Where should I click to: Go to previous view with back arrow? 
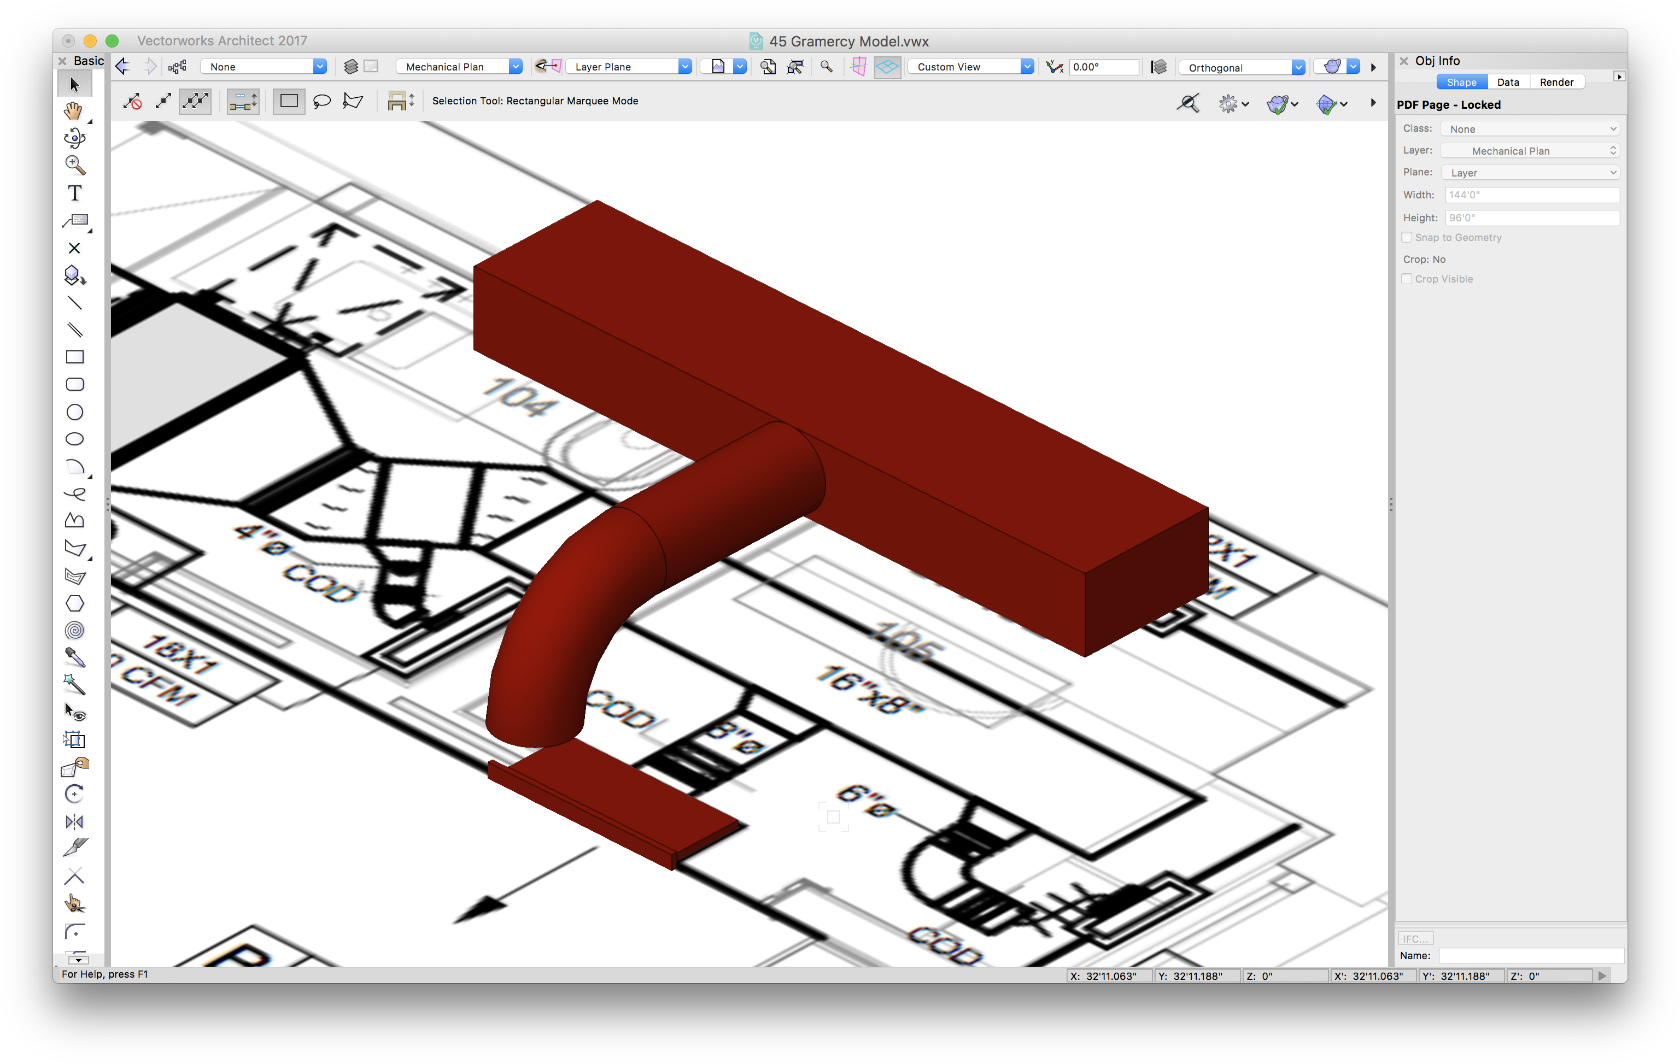pyautogui.click(x=123, y=67)
